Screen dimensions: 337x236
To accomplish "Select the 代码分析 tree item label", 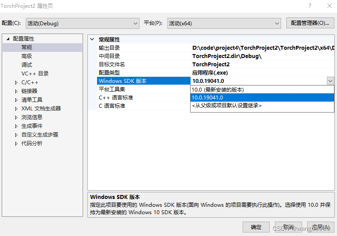I will (32, 144).
